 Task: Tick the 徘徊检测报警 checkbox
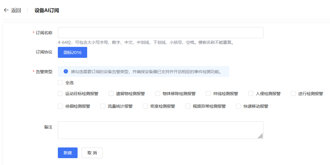(x=60, y=106)
